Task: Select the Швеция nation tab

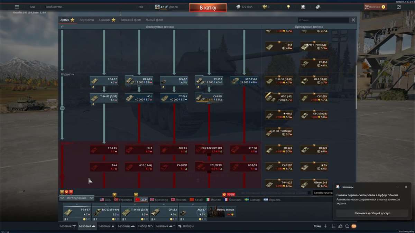Action: [x=252, y=200]
